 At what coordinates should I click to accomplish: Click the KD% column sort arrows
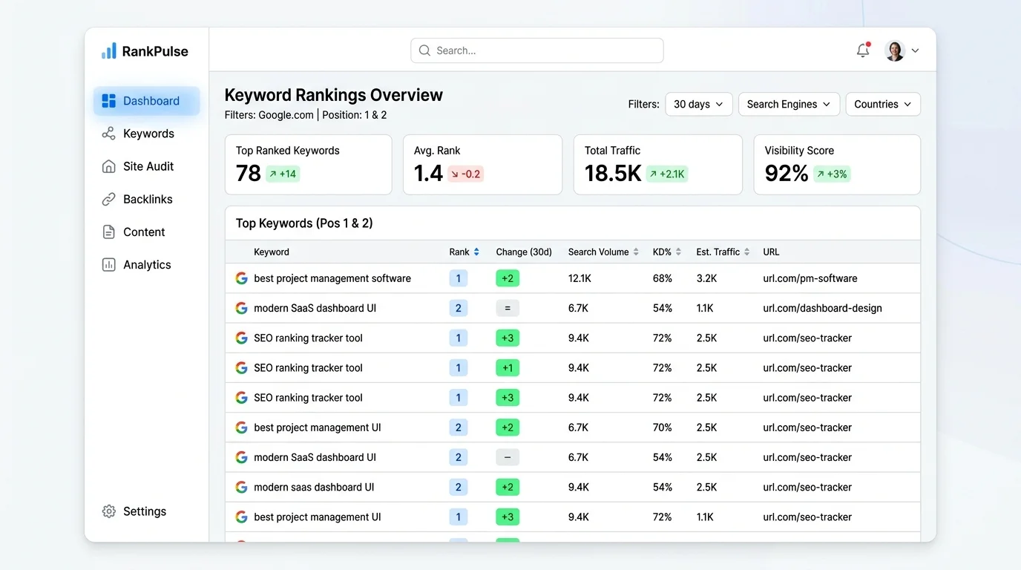(678, 252)
